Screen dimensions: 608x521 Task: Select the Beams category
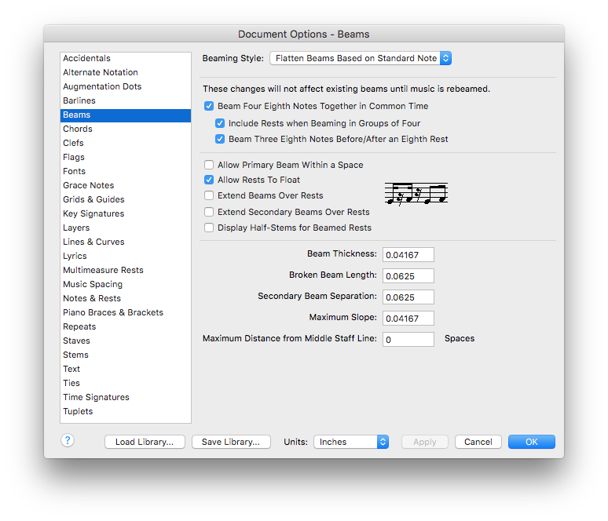[126, 115]
